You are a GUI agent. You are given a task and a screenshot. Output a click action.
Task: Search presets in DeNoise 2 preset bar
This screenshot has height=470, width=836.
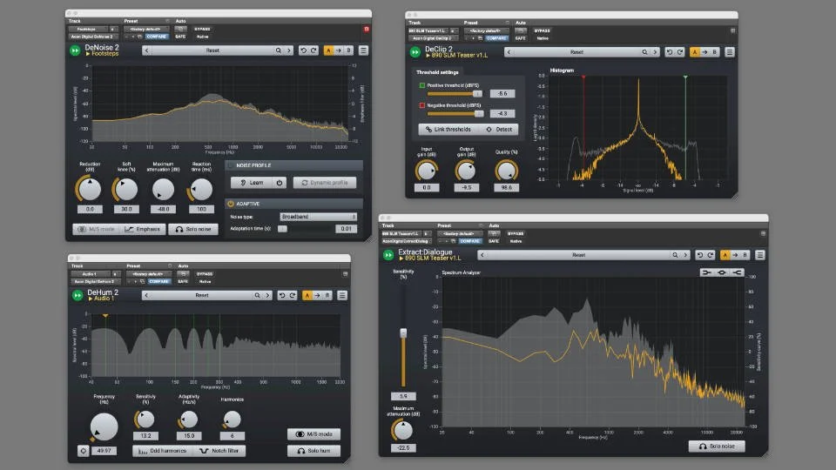(x=279, y=50)
